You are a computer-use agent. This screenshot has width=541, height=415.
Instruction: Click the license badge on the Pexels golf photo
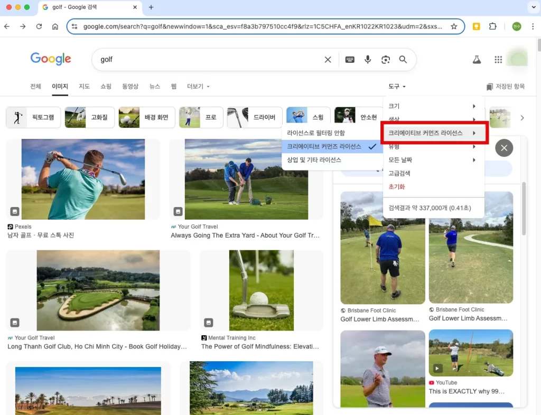[x=15, y=211]
